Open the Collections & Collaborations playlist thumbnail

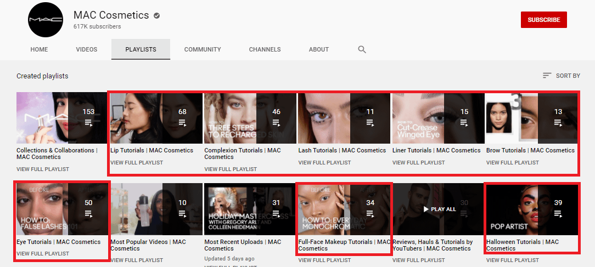coord(62,117)
